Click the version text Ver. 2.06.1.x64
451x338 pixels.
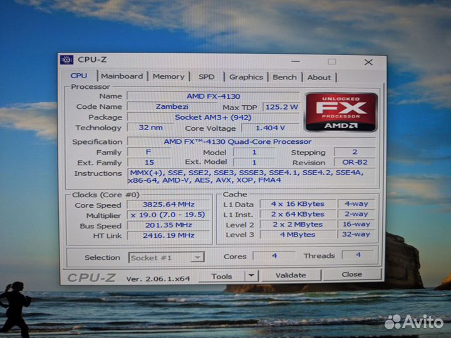point(158,279)
